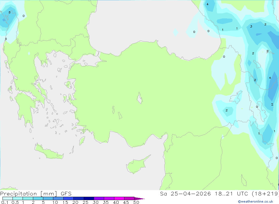Pick the 10 to 15 mm legend color box

tap(58, 198)
